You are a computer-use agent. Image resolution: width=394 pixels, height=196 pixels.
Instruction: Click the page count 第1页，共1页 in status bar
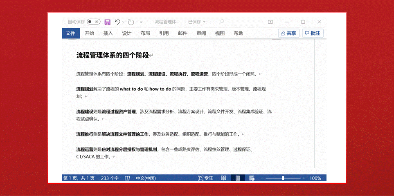[x=79, y=178]
